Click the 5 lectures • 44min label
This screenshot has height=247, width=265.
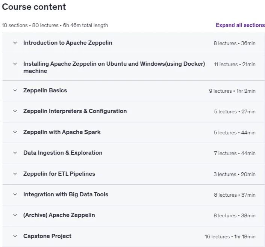coord(235,133)
